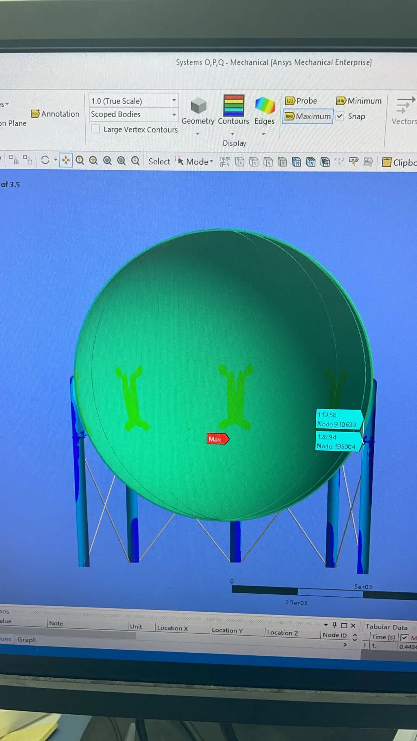
Task: Click the Select label in toolbar
Action: coord(159,162)
